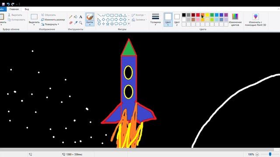The image size is (280, 157).
Task: Choose the Left arrow shape
Action: [121, 20]
